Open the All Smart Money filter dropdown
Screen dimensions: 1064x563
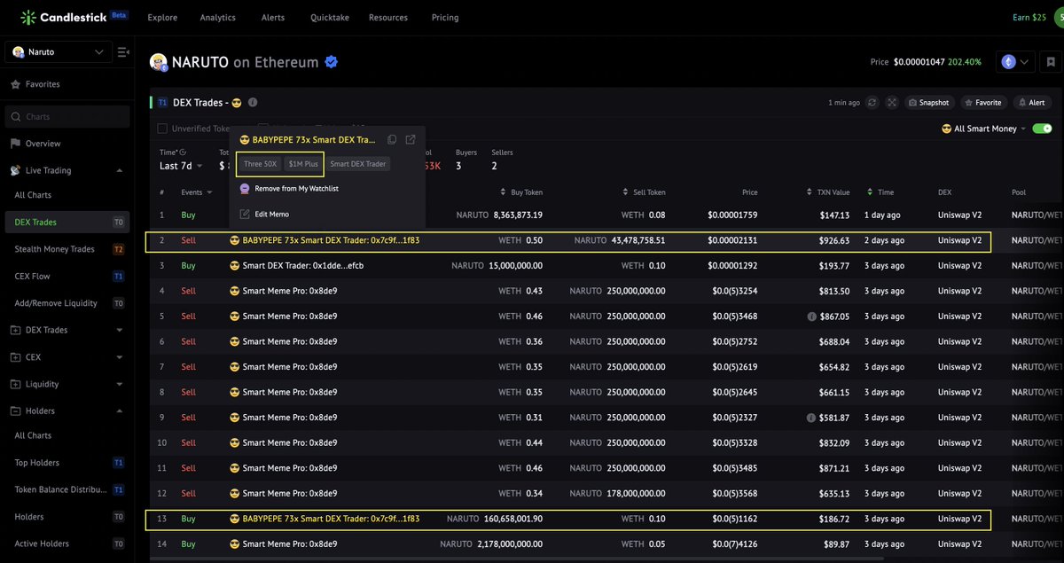(x=984, y=129)
